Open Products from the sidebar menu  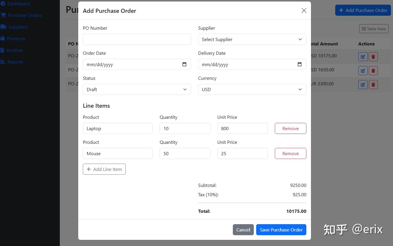pyautogui.click(x=16, y=38)
